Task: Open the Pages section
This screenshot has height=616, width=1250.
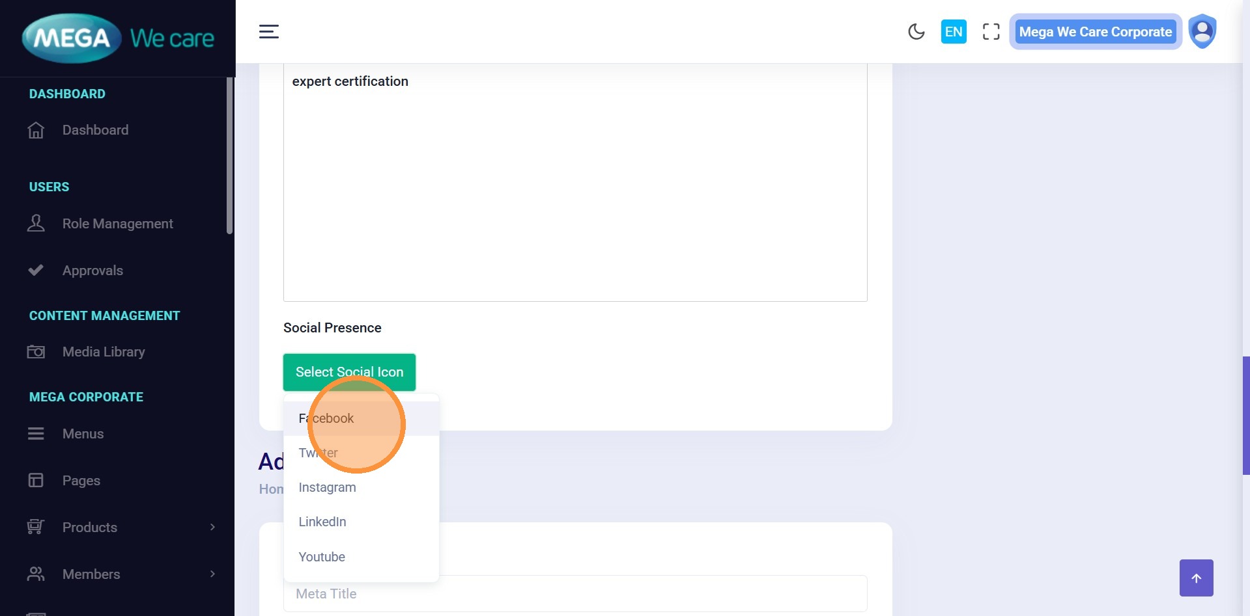Action: (81, 481)
